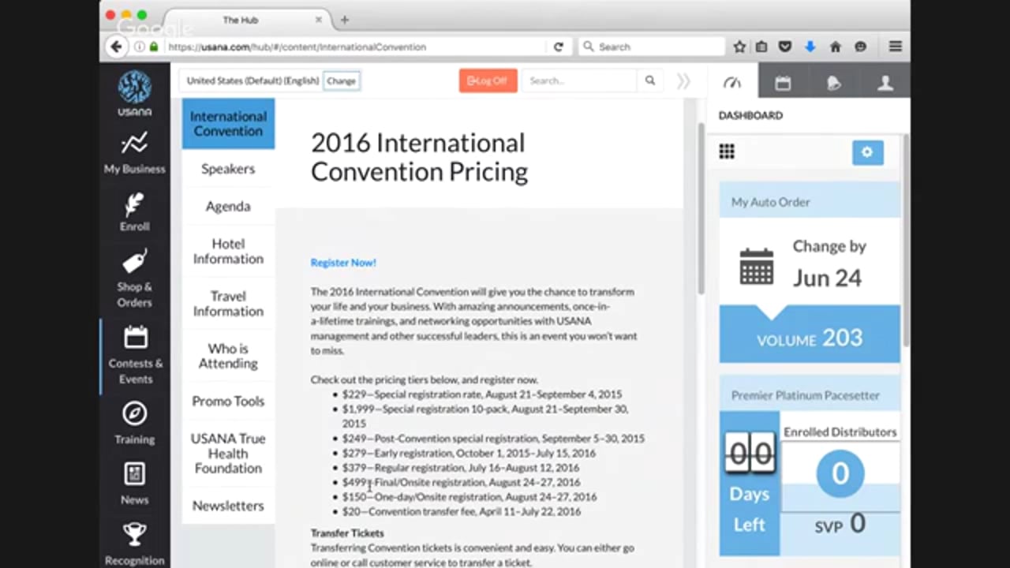1010x568 pixels.
Task: Click the VOLUME 203 banner
Action: click(x=810, y=338)
